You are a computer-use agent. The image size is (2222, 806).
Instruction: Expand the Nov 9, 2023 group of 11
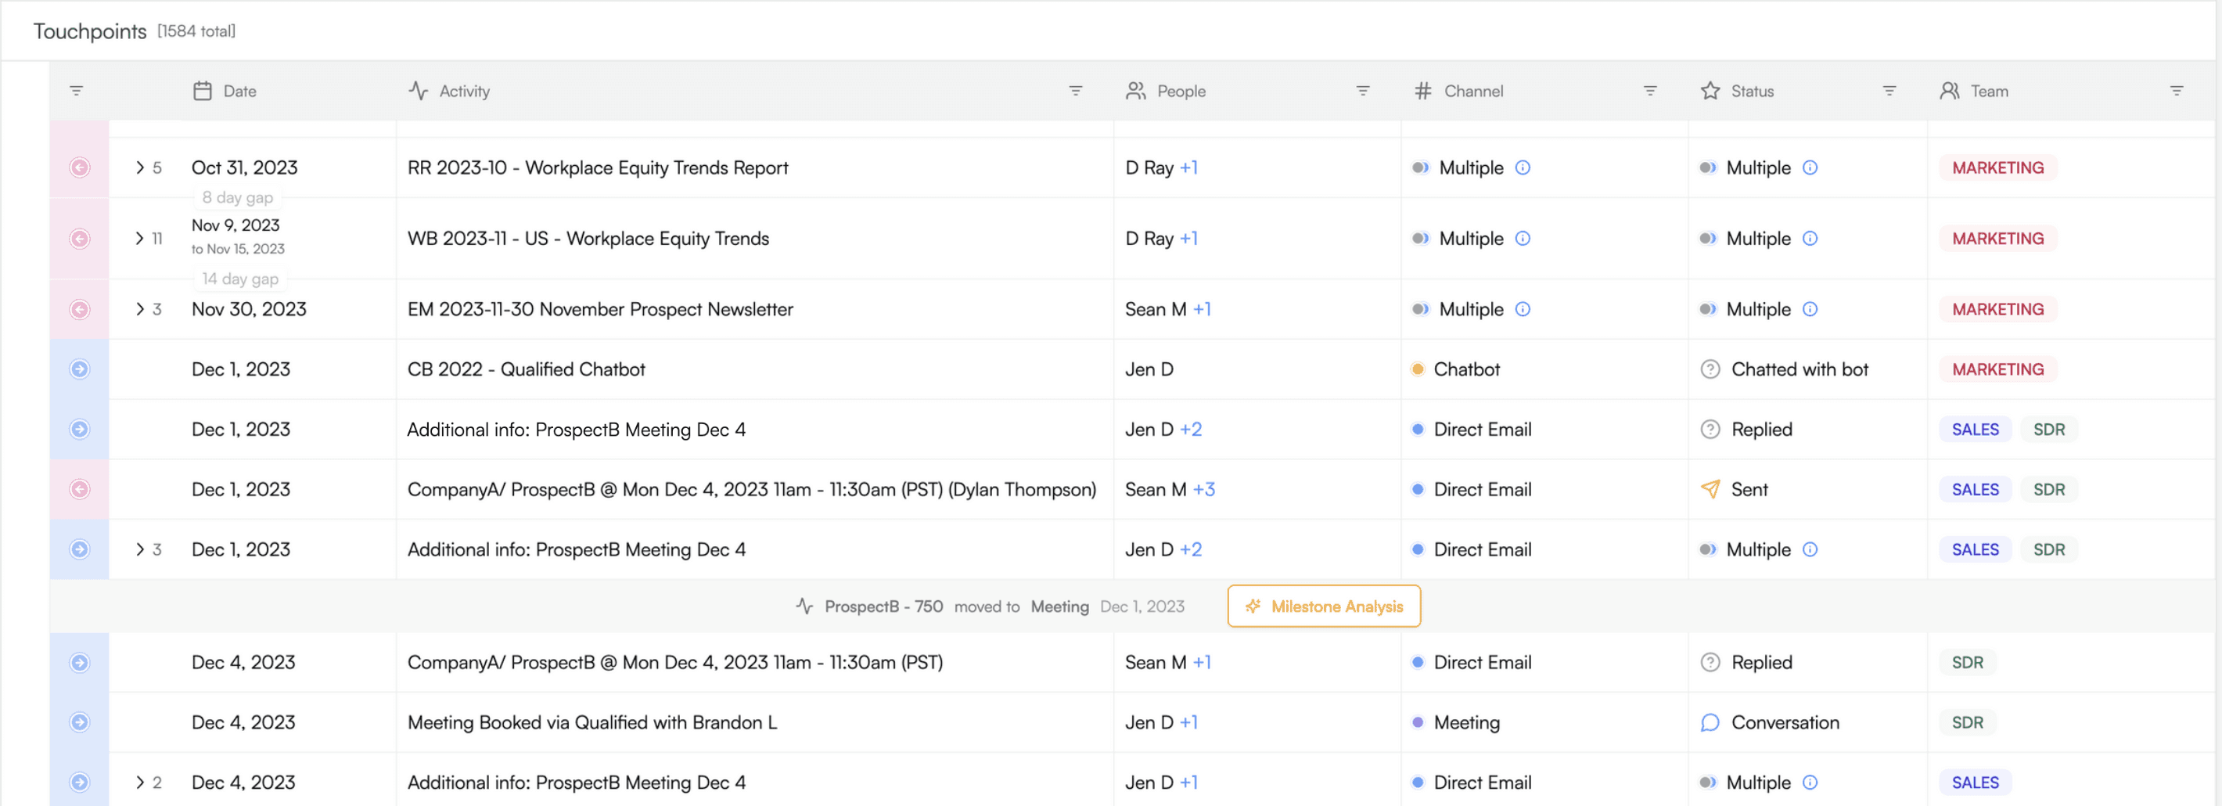coord(140,238)
